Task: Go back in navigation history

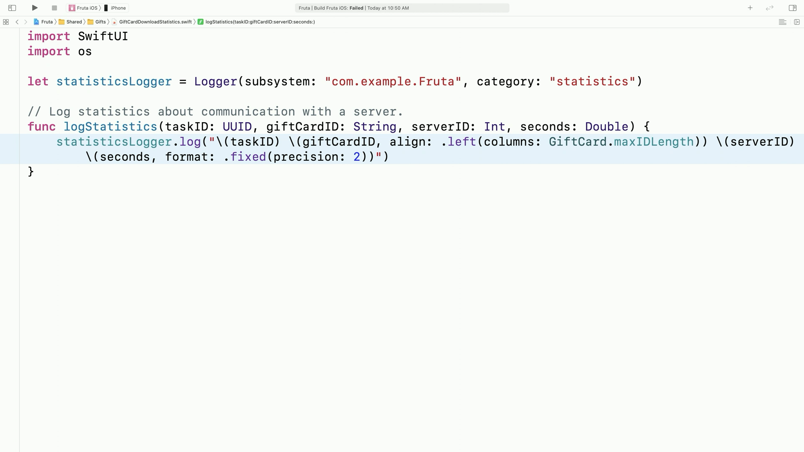Action: point(17,22)
